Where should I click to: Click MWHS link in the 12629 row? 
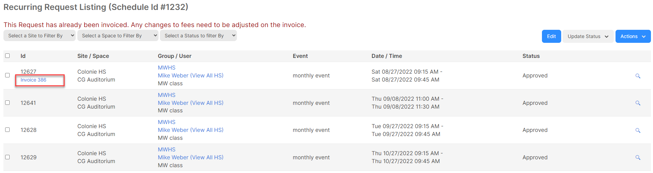(x=166, y=150)
